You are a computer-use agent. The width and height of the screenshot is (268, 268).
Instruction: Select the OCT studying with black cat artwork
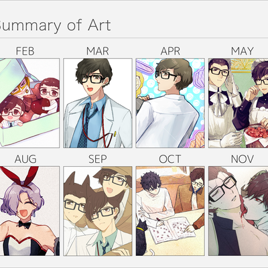click(170, 211)
